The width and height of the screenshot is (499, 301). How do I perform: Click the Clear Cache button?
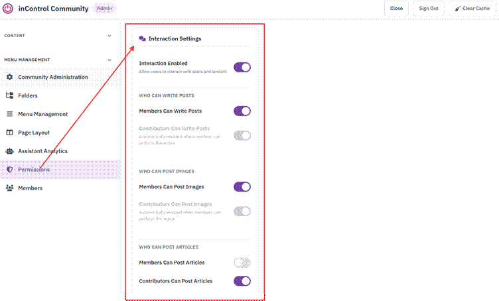point(472,9)
